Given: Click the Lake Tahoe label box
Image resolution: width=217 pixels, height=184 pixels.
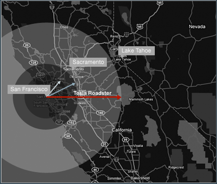Looking at the screenshot, I should pyautogui.click(x=136, y=51).
